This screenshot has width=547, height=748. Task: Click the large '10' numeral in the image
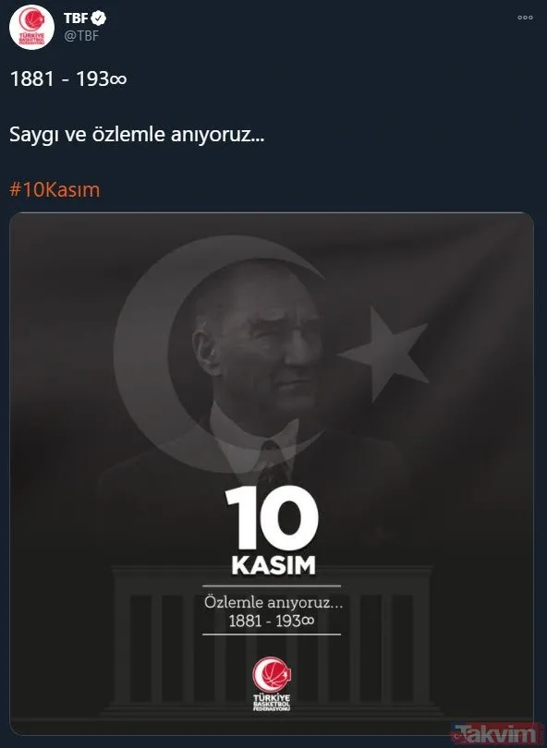[272, 517]
